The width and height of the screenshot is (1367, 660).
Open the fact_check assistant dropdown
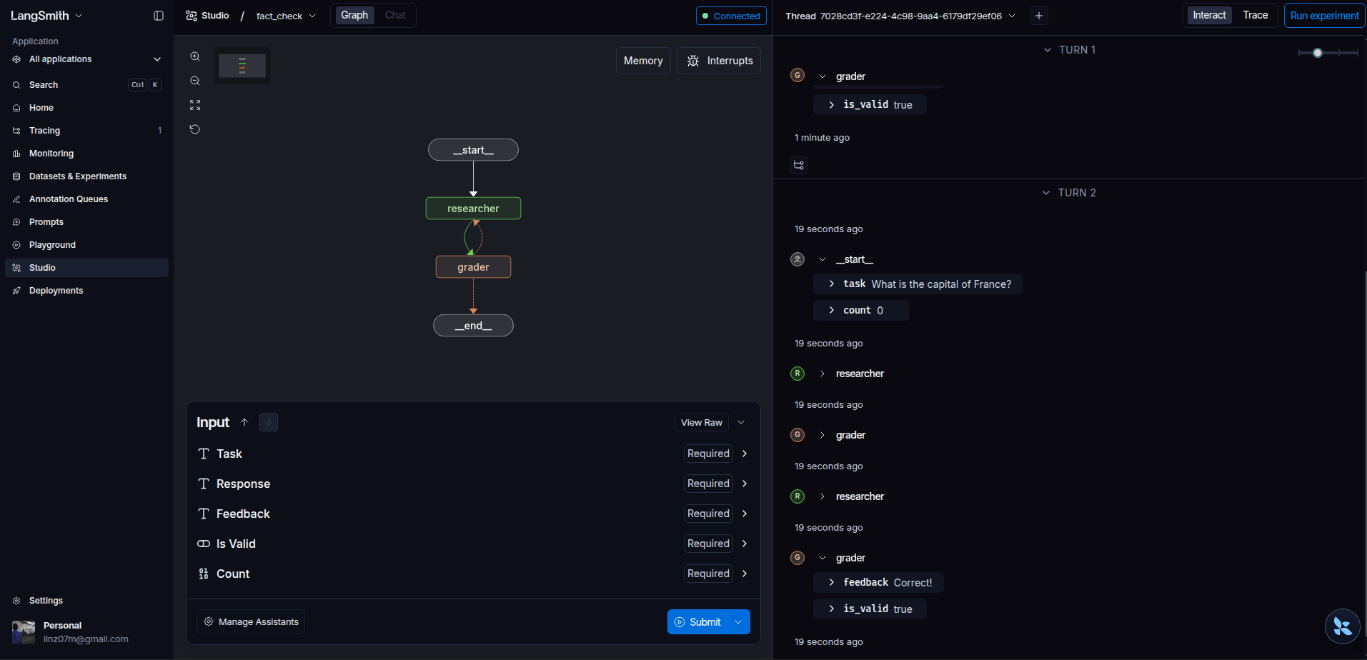tap(286, 16)
